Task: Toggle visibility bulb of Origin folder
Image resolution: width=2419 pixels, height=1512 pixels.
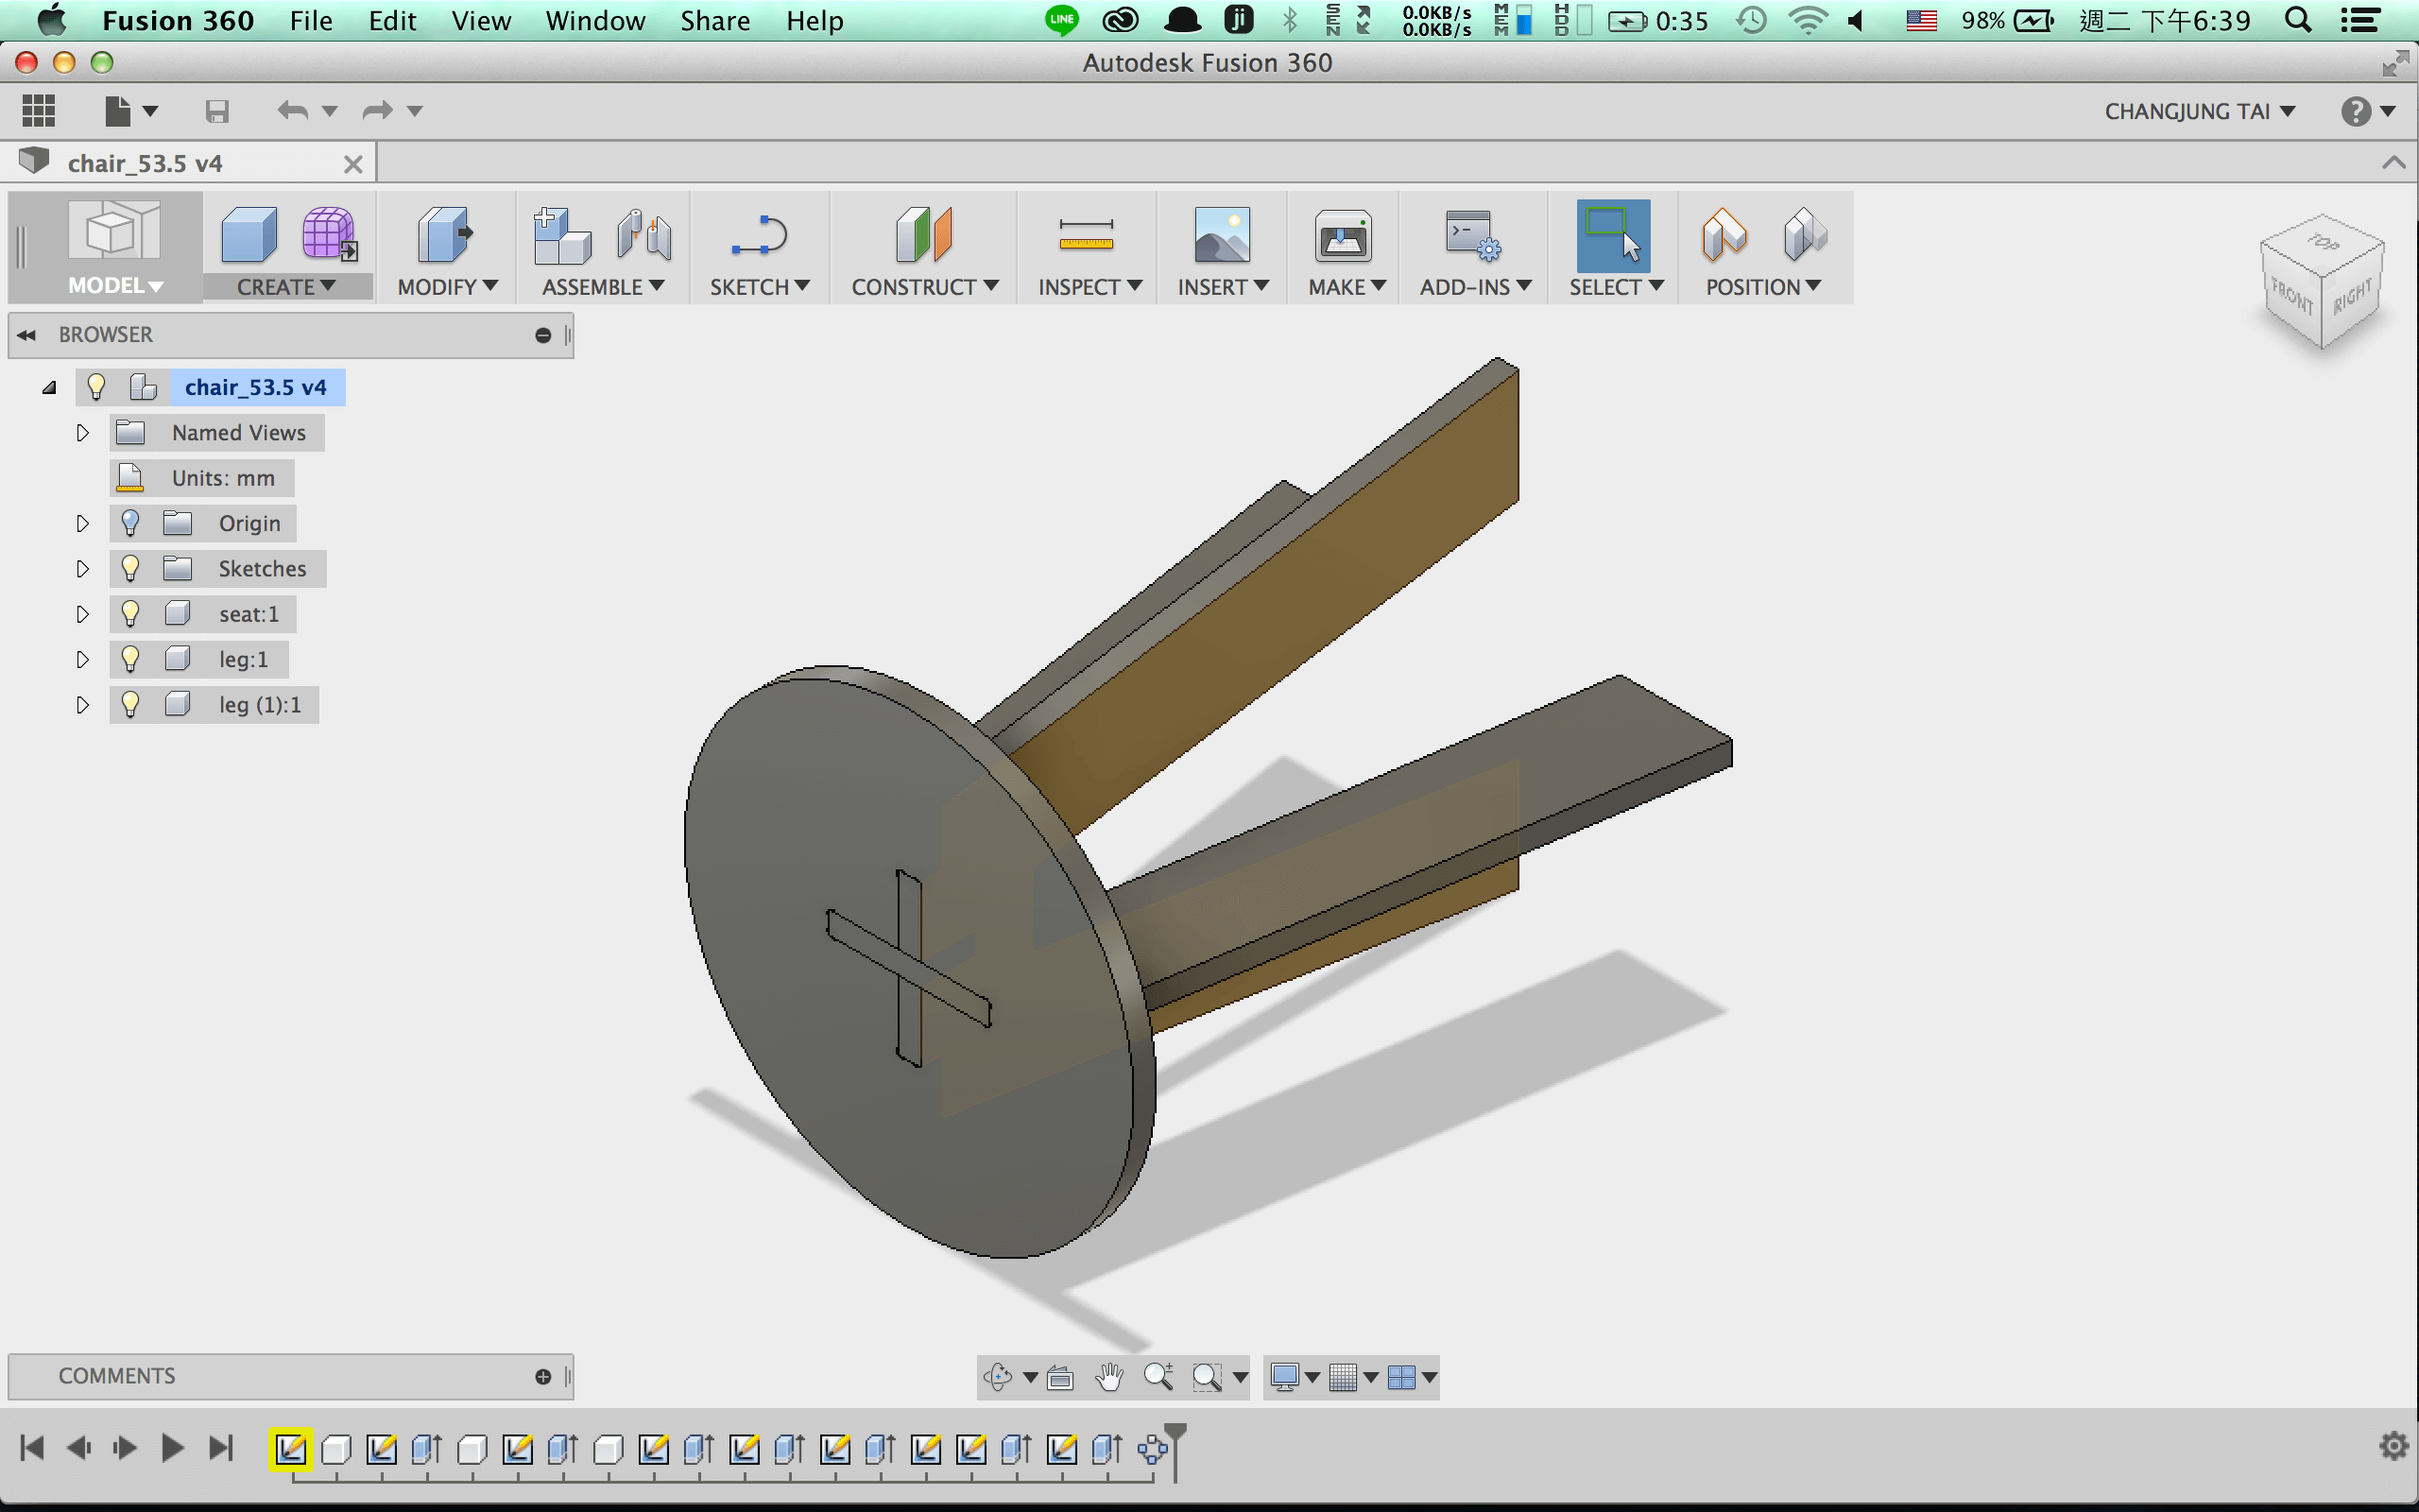Action: [x=130, y=523]
